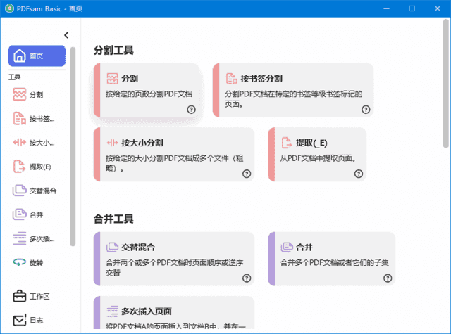Collapse the sidebar with the chevron arrow

(x=66, y=34)
